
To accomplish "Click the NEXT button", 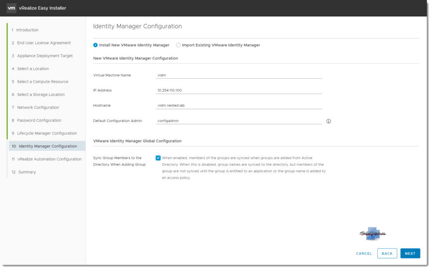I will (410, 253).
